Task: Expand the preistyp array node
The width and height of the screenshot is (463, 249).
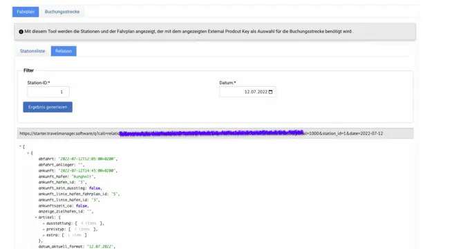Action: [x=44, y=229]
